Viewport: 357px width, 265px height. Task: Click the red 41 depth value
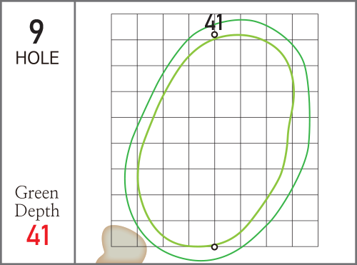(x=38, y=235)
